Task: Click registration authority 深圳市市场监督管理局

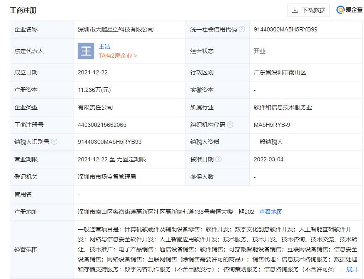Action: 107,177
